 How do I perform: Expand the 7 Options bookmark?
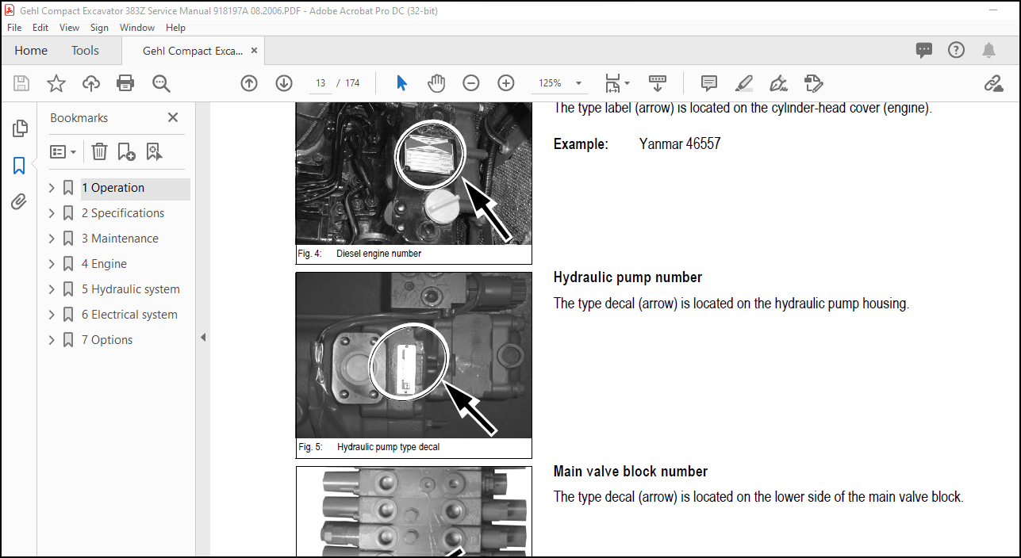point(52,340)
